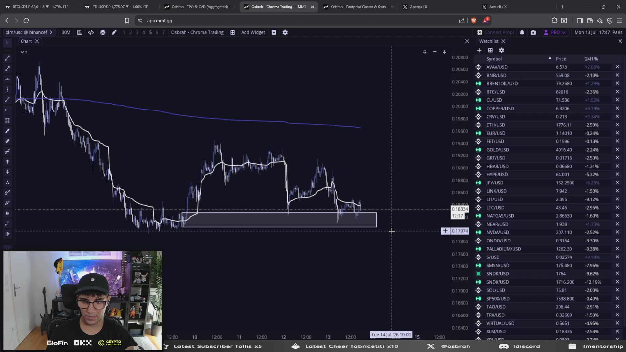Click the Add Widget button
Screen dimensions: 626x352
[253, 32]
